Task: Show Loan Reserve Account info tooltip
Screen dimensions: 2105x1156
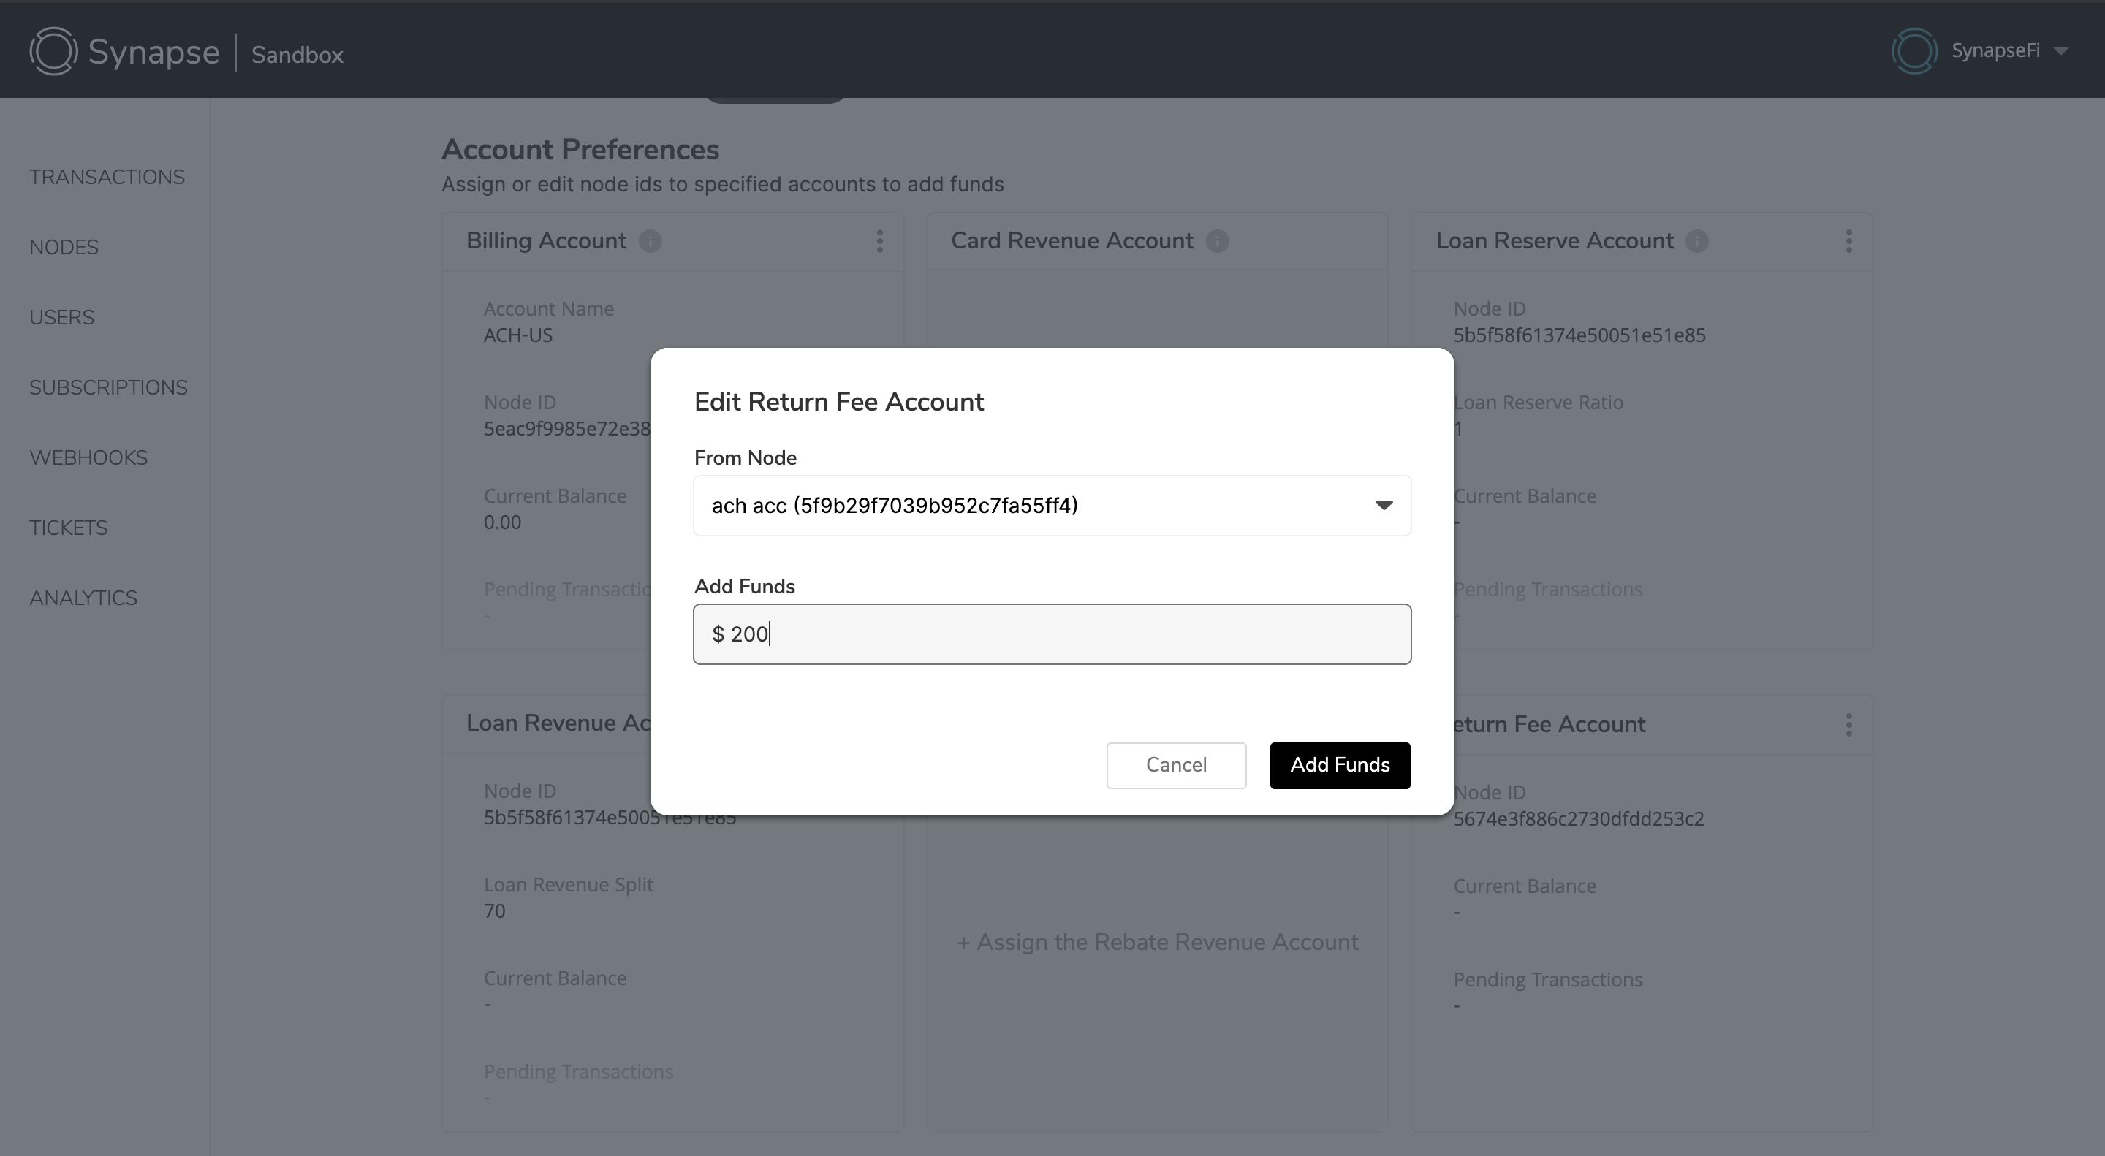Action: 1697,241
